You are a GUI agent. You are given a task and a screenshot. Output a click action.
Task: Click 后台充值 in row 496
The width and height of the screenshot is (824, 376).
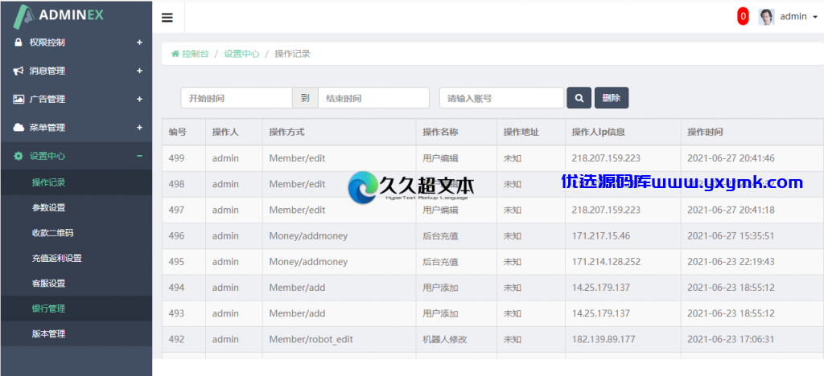(x=440, y=236)
